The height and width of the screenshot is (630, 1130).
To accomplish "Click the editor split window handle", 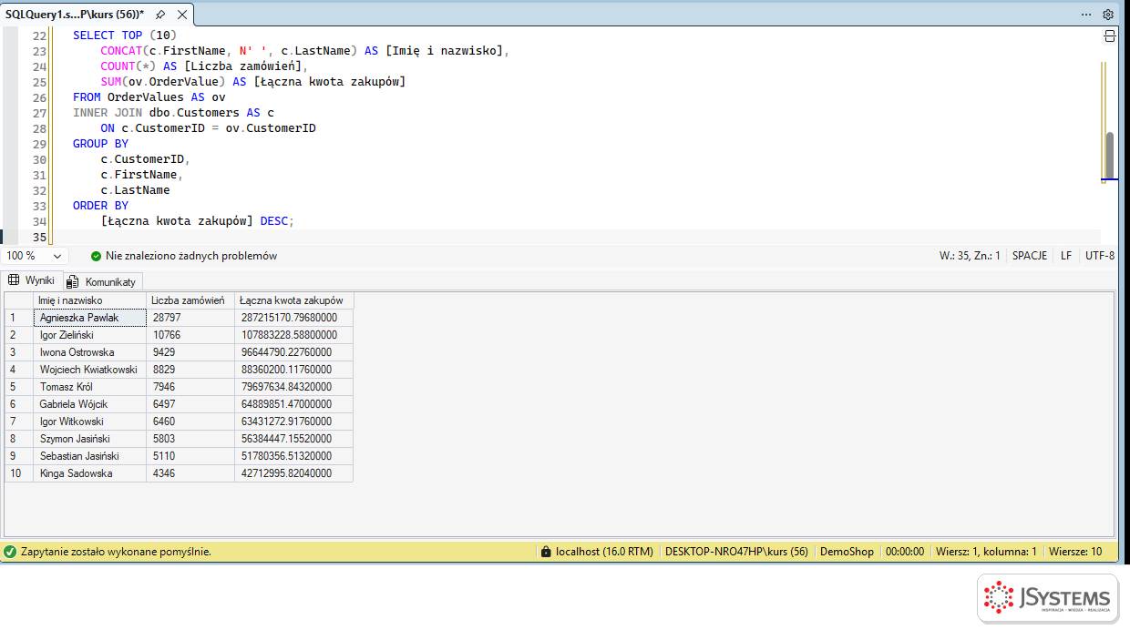I will (x=1110, y=36).
